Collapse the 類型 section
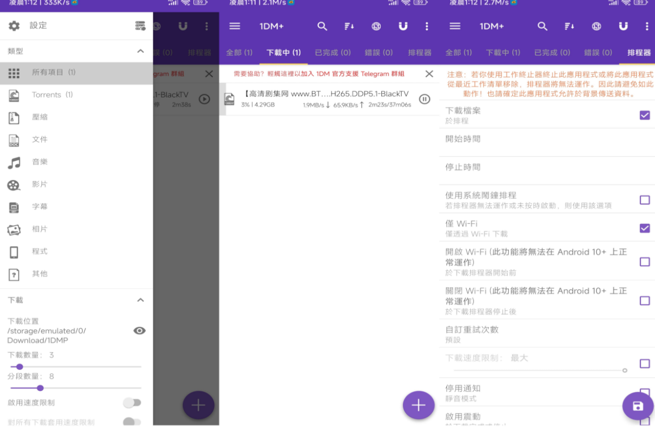655x427 pixels. [x=142, y=50]
